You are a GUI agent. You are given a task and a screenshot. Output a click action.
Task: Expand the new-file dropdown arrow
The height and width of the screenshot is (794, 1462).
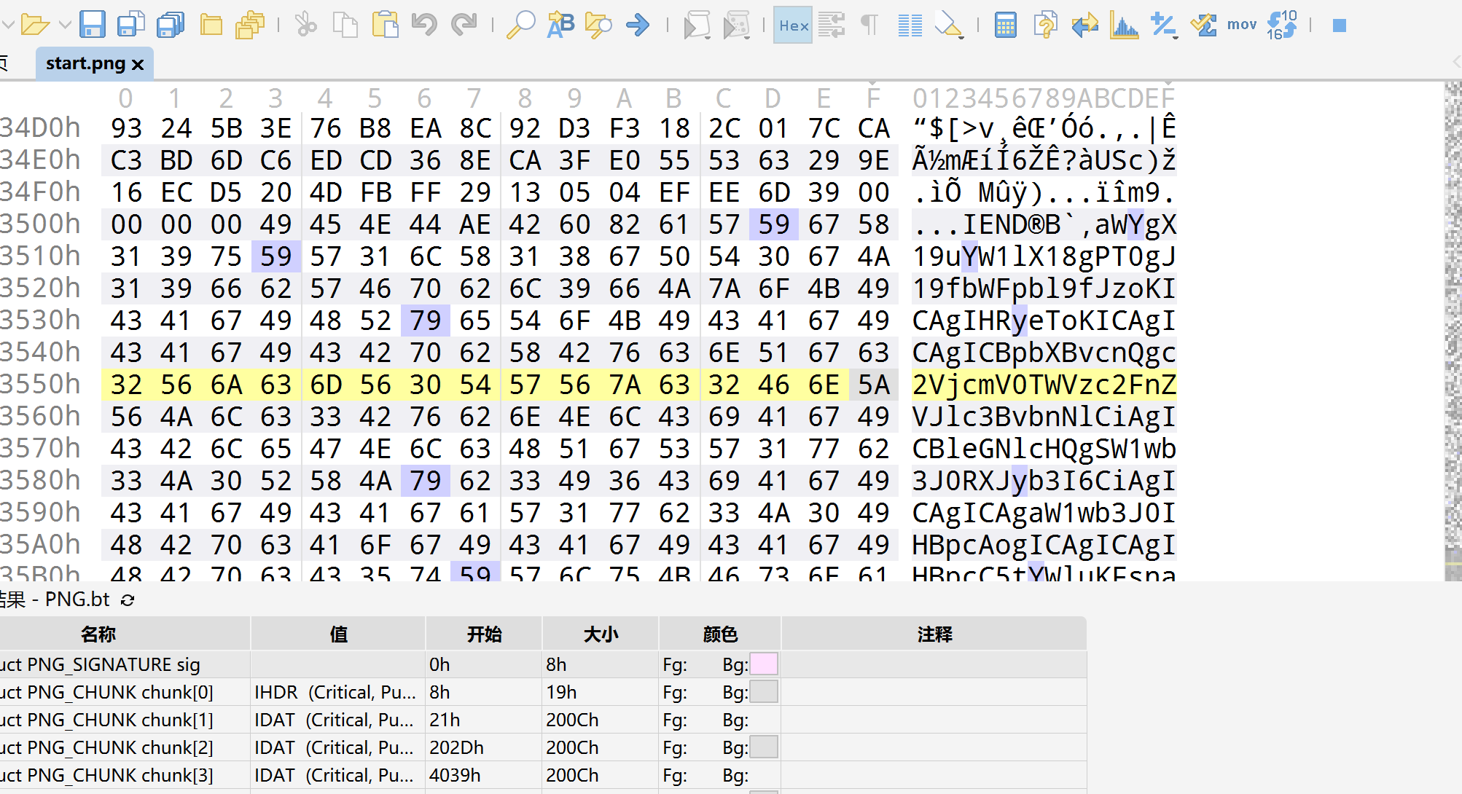(7, 25)
